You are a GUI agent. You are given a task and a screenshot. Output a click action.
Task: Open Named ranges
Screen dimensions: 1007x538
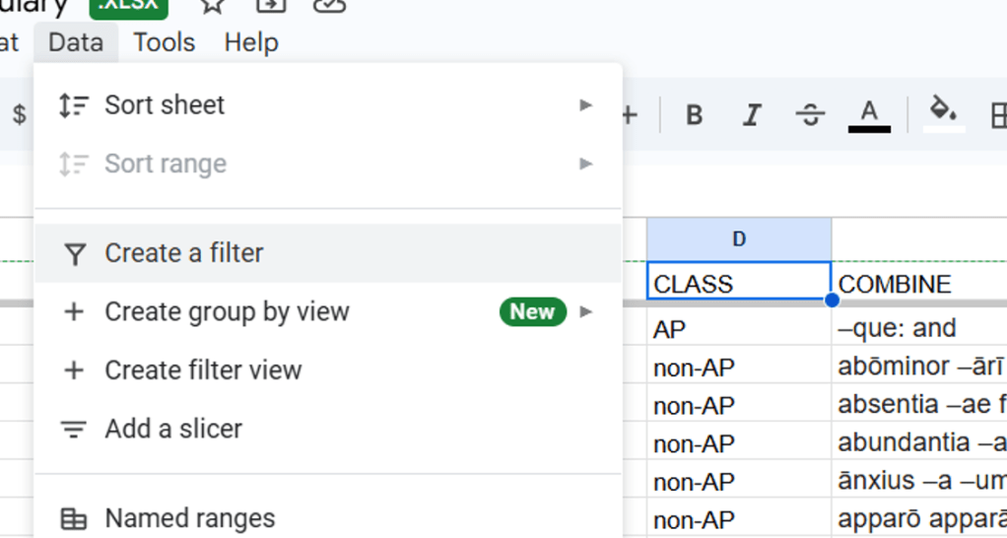tap(189, 518)
